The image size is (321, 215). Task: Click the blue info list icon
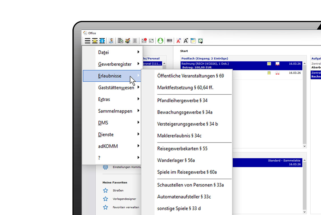(102, 41)
